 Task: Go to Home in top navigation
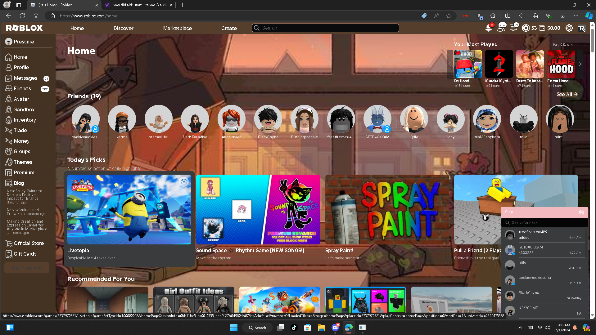point(77,28)
